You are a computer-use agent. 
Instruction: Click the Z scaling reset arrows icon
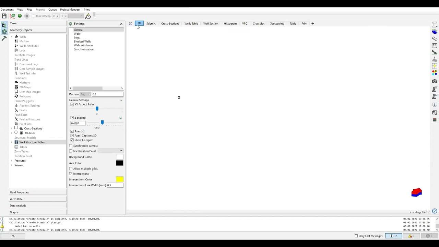120,118
